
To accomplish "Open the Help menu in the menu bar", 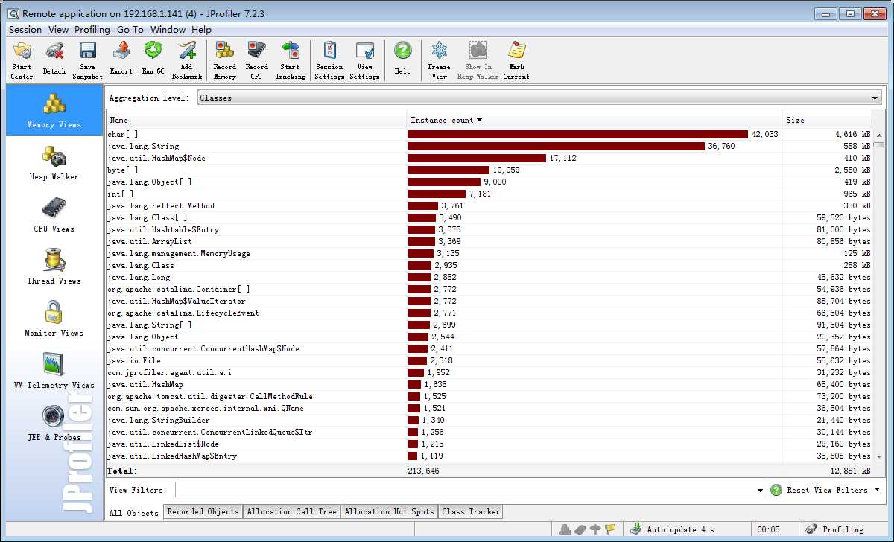I will (201, 30).
